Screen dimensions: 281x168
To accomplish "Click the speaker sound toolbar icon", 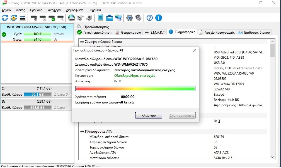I will 139,18.
